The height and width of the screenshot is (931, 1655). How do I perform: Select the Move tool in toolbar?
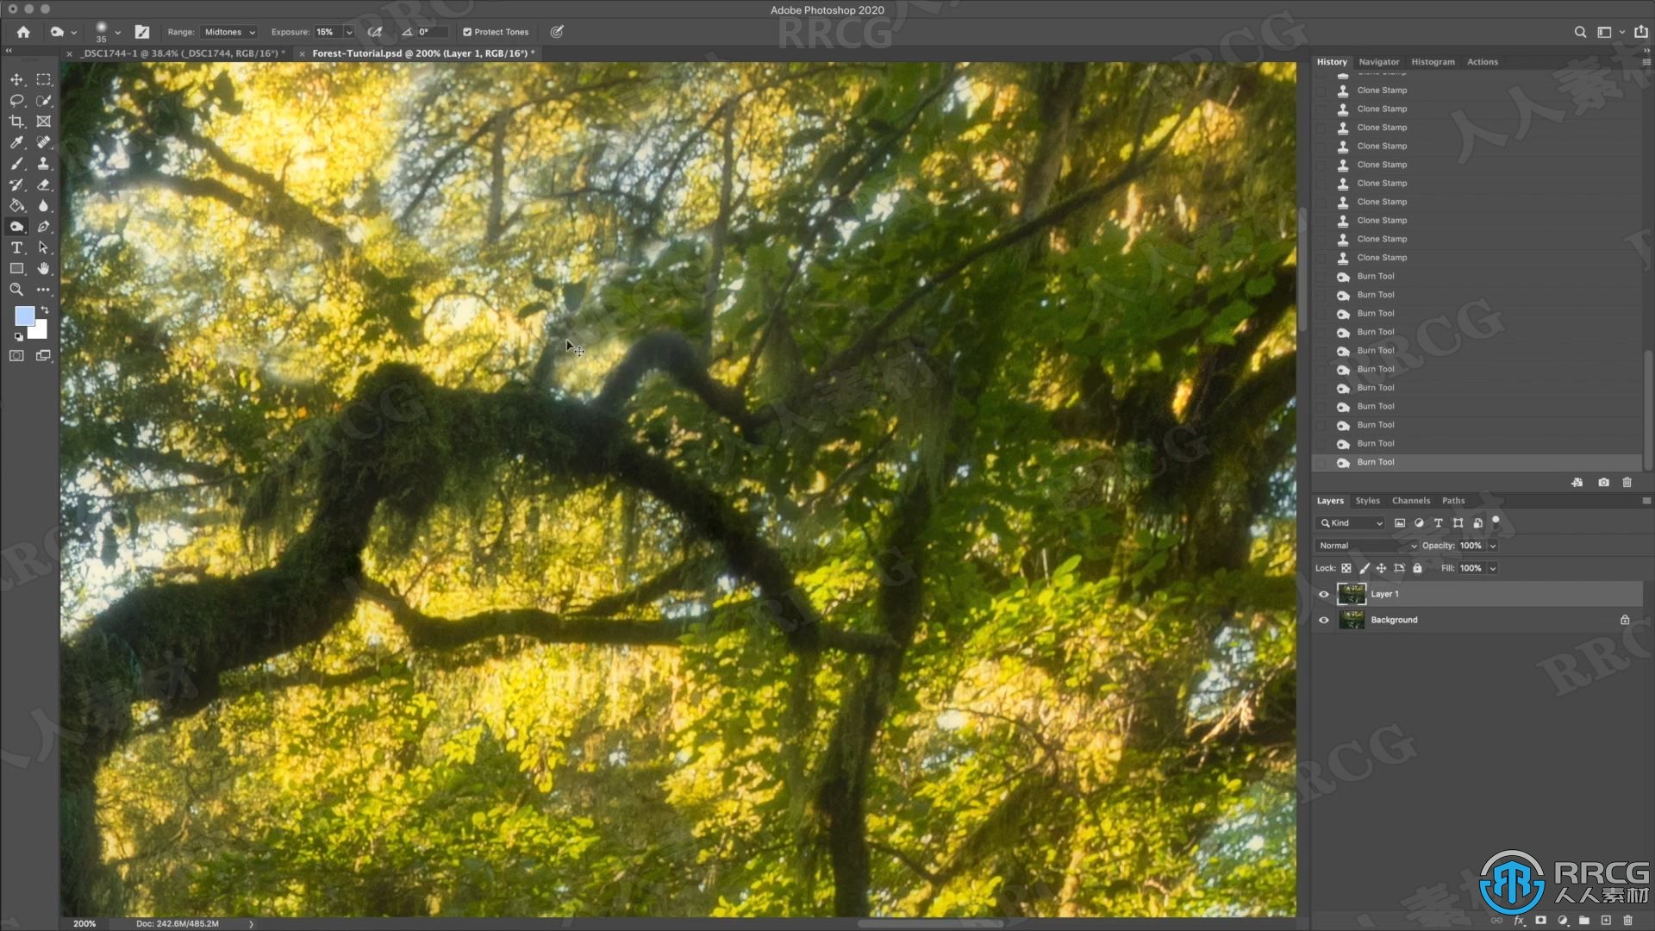coord(16,78)
